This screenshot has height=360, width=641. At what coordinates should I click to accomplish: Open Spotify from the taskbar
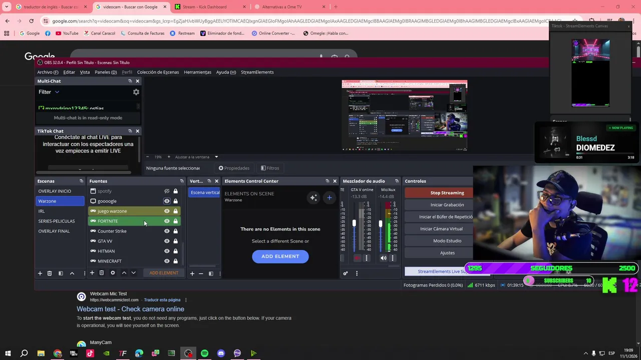tap(204, 353)
